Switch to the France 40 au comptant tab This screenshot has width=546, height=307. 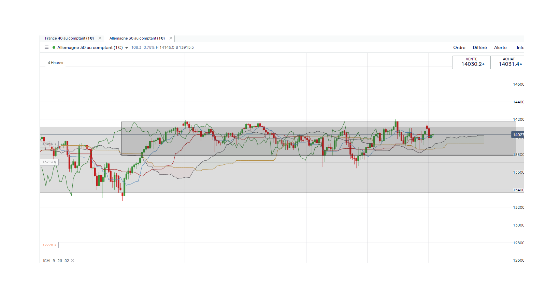[x=69, y=38]
